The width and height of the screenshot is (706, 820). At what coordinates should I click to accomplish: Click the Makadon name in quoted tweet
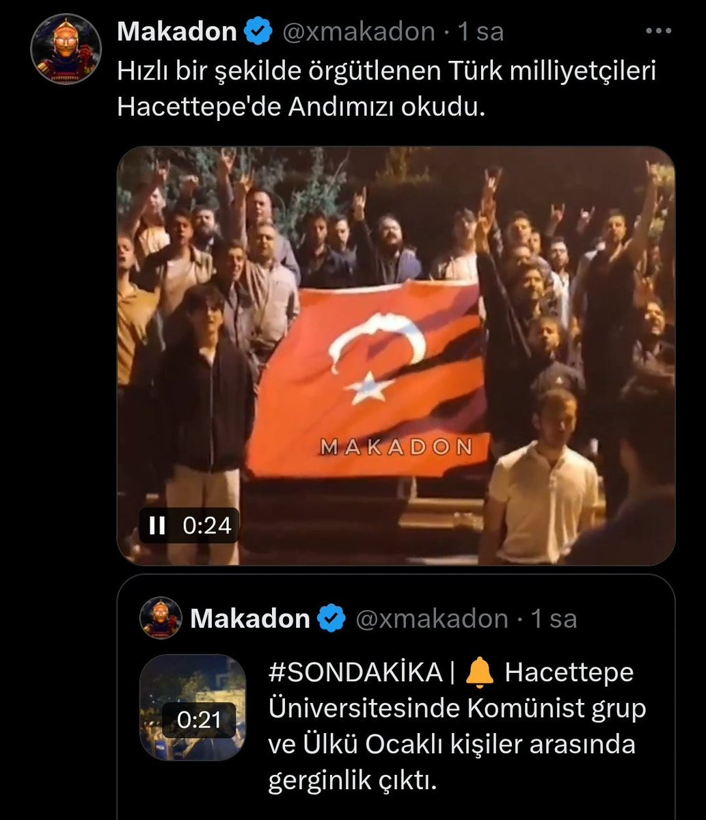(x=250, y=618)
